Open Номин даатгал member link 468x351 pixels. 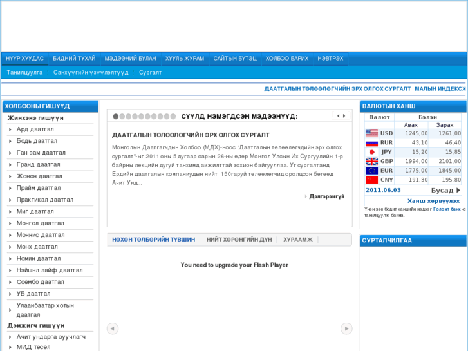[x=39, y=258]
